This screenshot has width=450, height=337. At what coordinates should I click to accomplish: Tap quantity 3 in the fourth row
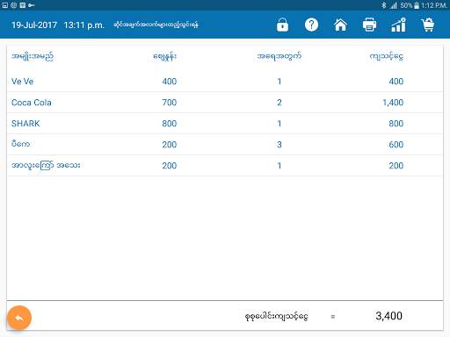click(279, 145)
